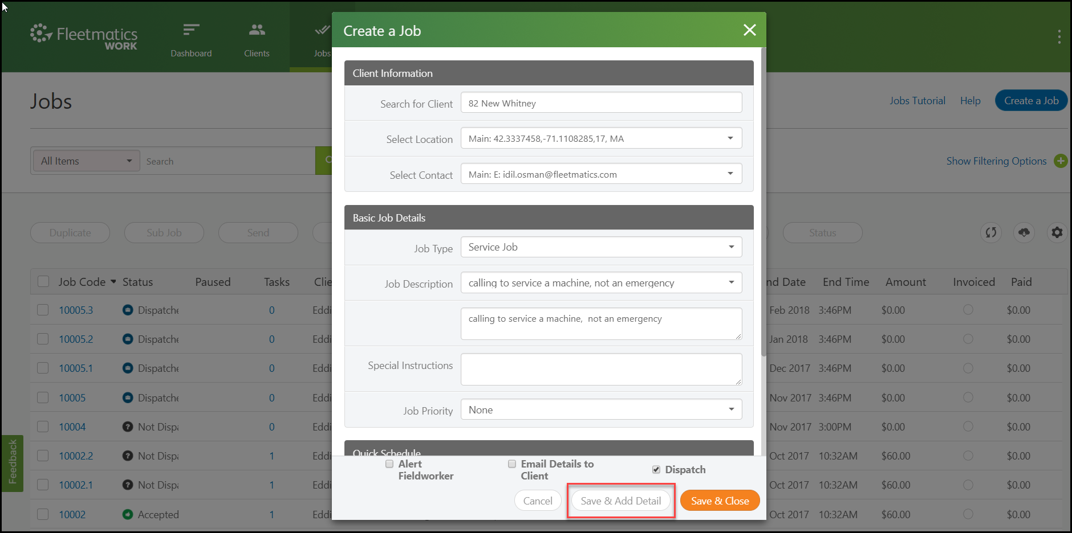Click the Duplicate button
This screenshot has height=533, width=1072.
70,232
